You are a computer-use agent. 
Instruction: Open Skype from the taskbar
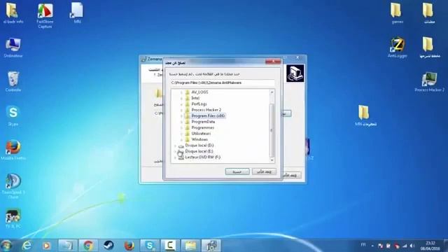coord(149,246)
